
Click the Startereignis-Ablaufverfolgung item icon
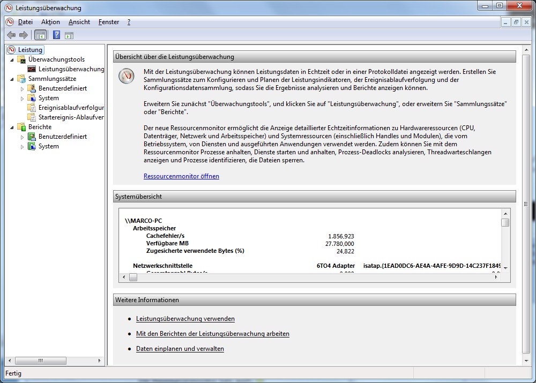click(x=32, y=117)
